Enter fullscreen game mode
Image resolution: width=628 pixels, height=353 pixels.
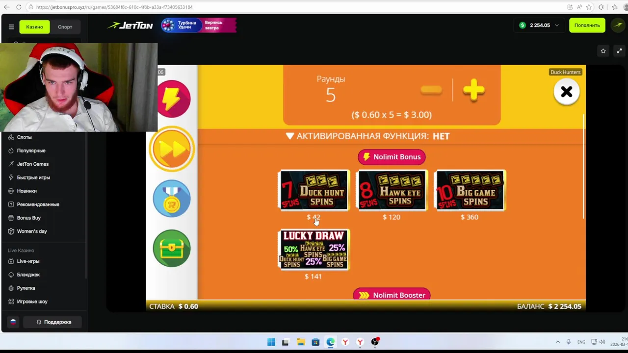tap(619, 51)
